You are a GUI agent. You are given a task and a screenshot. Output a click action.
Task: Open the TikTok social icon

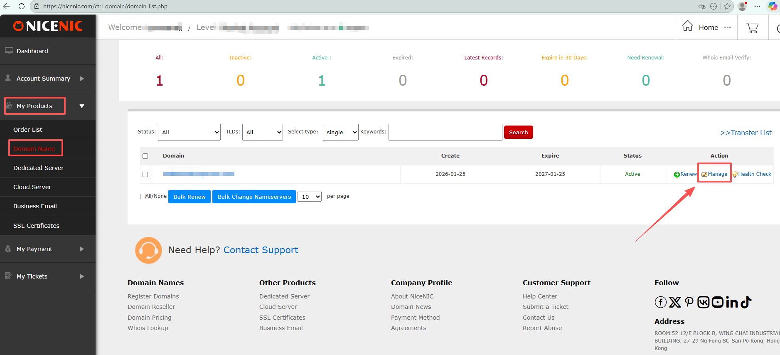[746, 302]
